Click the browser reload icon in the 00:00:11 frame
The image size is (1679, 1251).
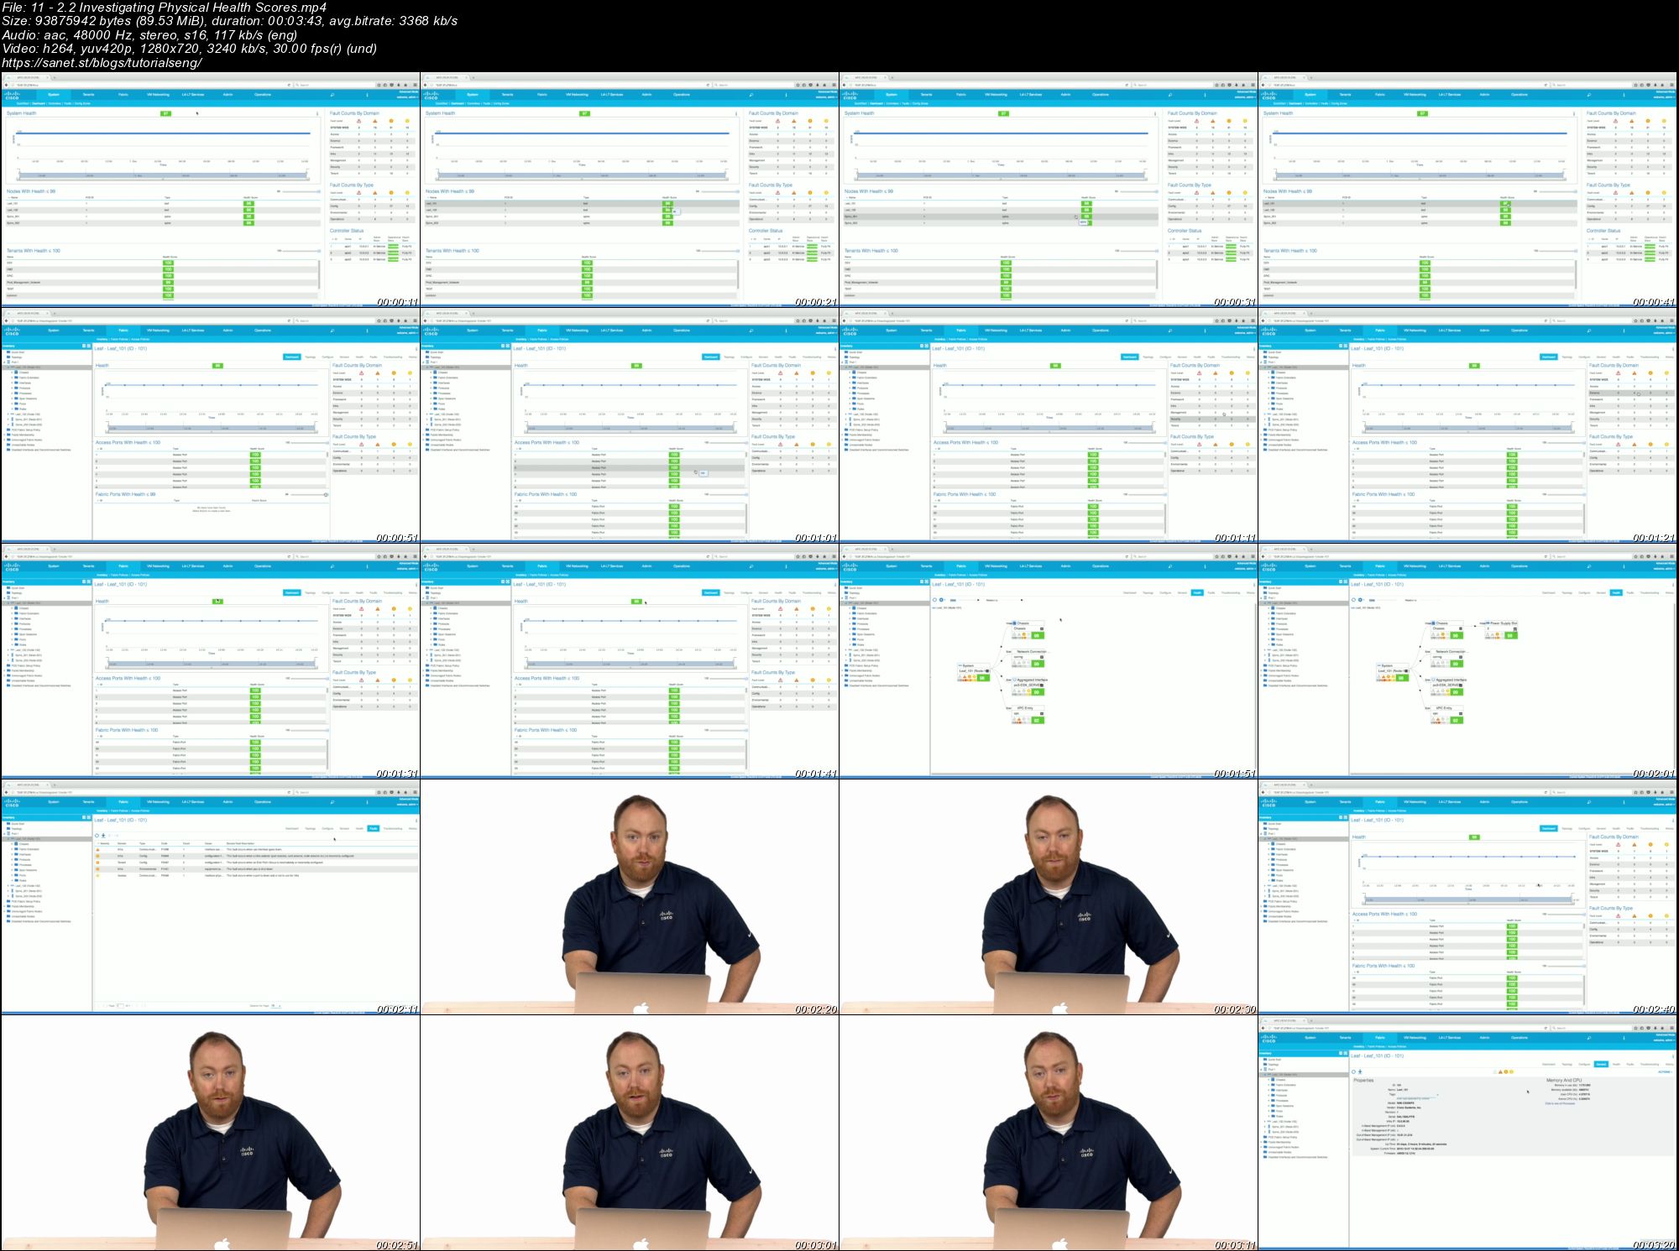pos(289,85)
